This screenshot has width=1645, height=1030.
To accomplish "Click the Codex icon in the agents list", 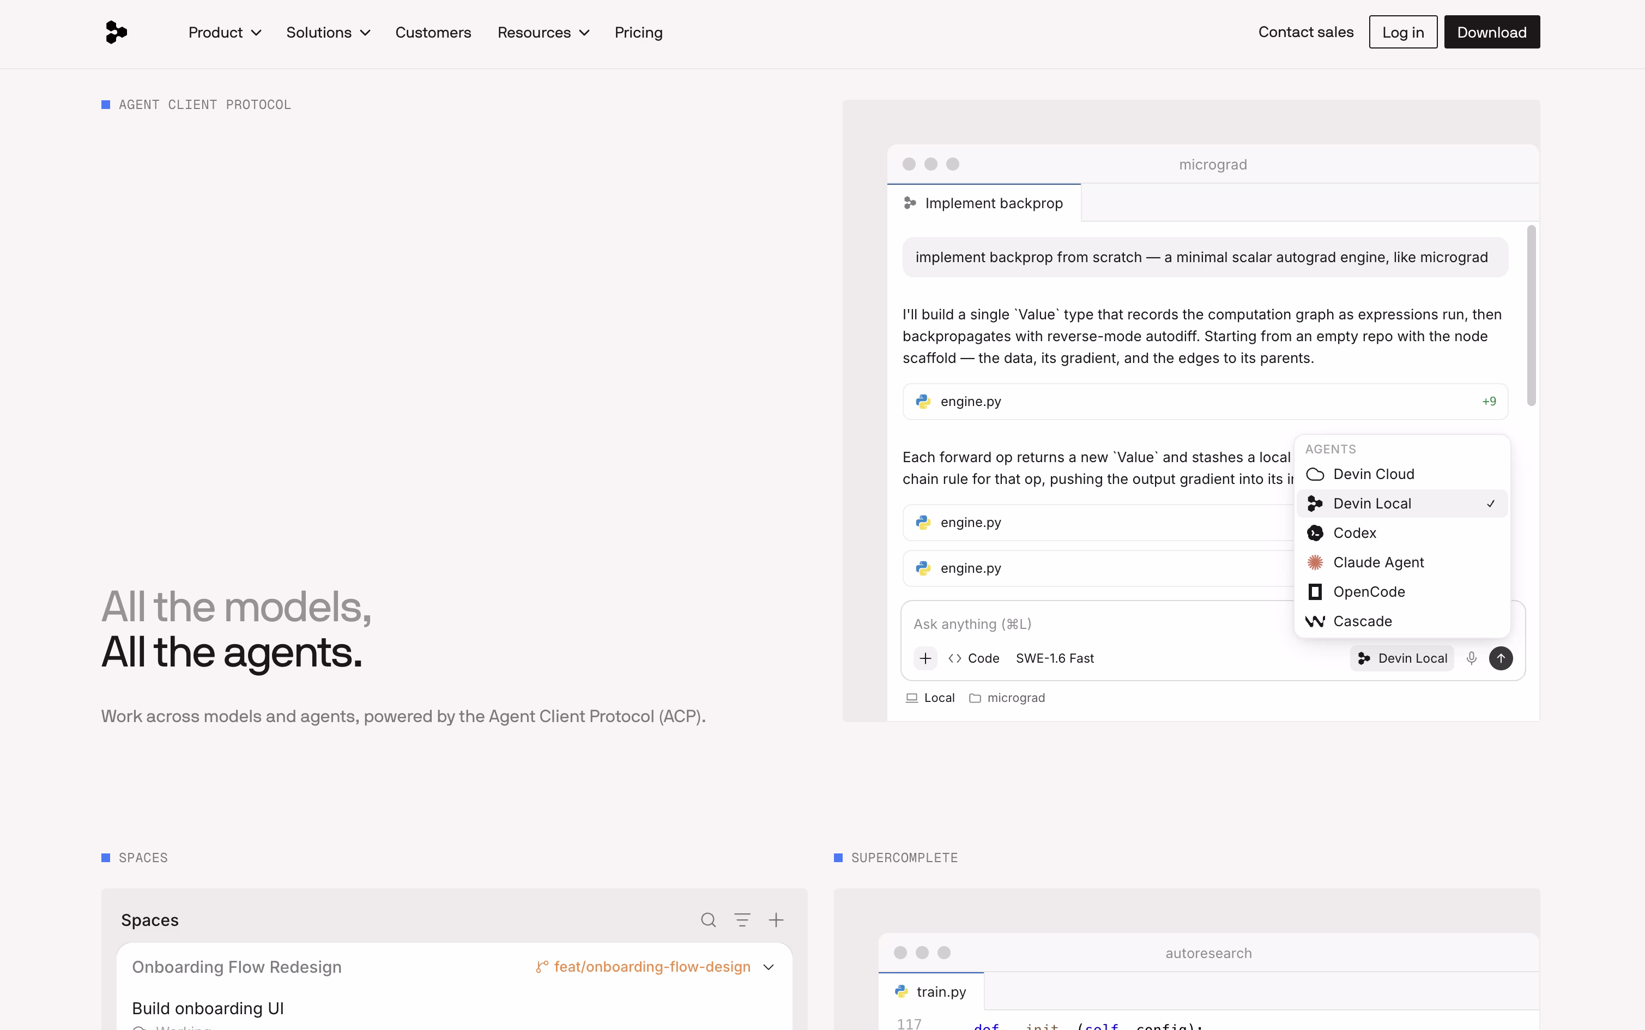I will (x=1315, y=533).
